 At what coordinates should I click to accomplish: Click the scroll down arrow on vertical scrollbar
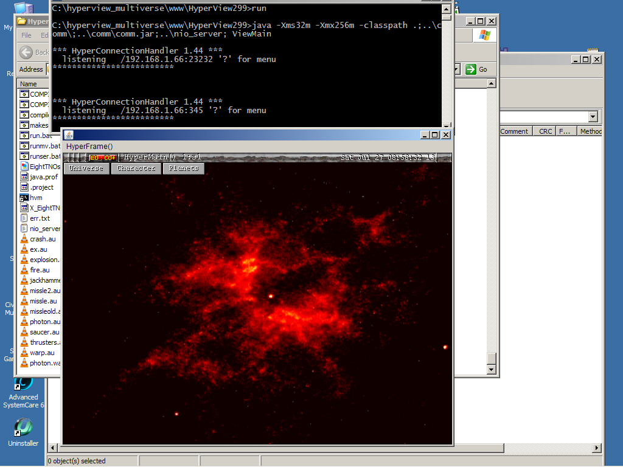point(492,369)
